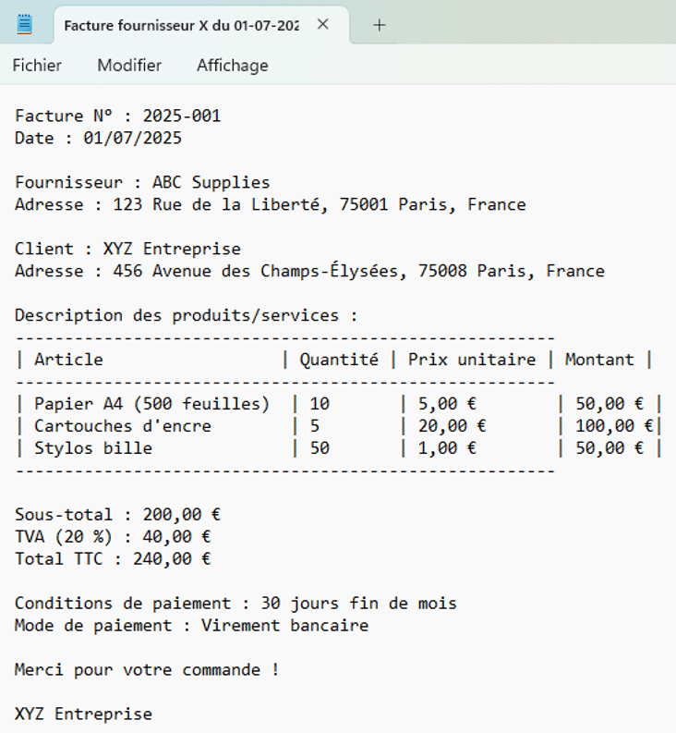
Task: Place cursor on invoice number 2025-001
Action: (181, 116)
